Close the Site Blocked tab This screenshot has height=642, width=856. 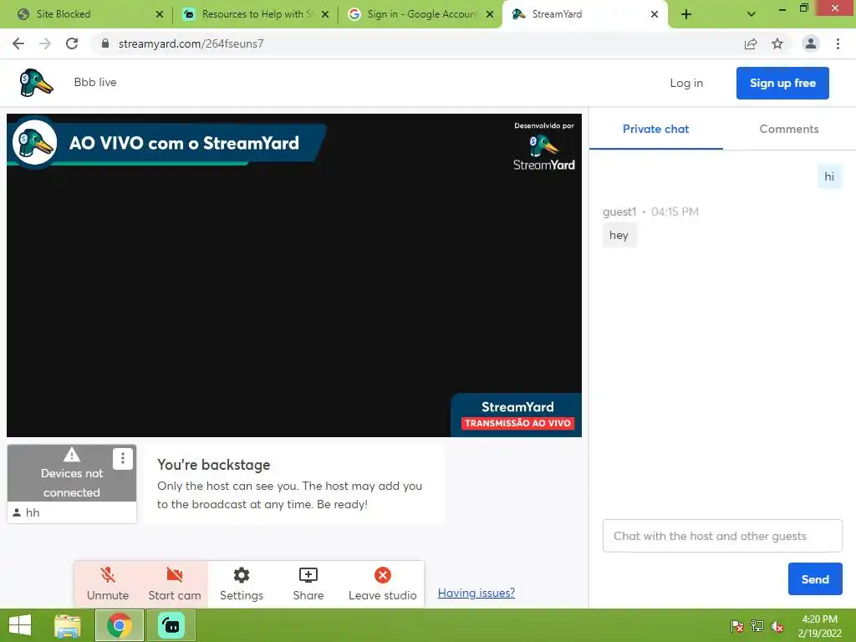160,14
